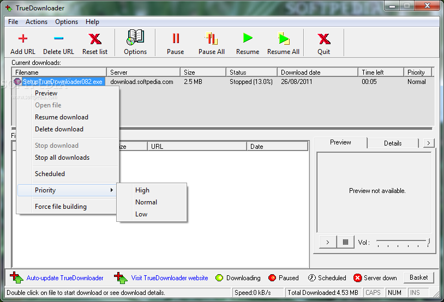Viewport: 444px width, 302px height.
Task: Click the Scheduled clock status icon
Action: pos(312,278)
